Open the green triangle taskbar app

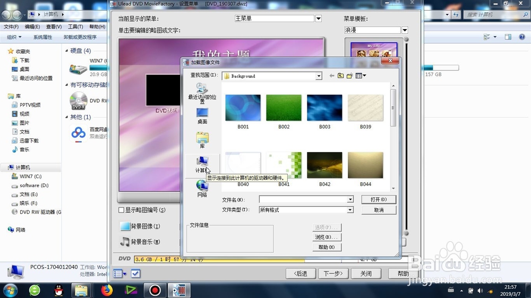pos(131,290)
